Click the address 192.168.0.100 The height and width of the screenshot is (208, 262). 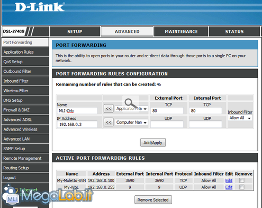pyautogui.click(x=101, y=180)
